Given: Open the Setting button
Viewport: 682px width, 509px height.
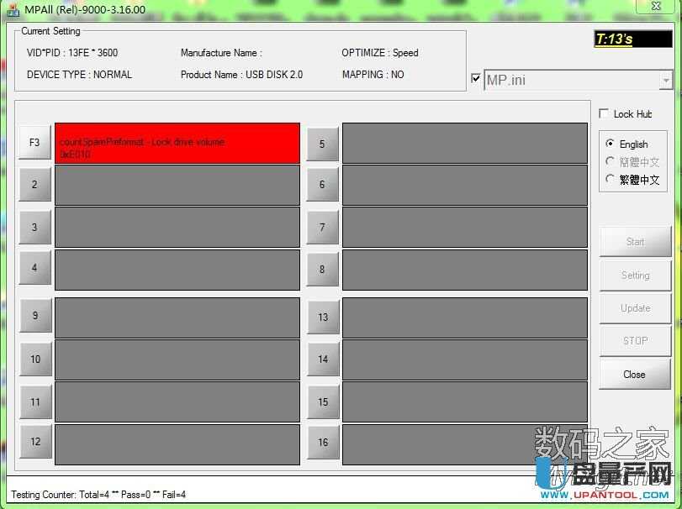Looking at the screenshot, I should [x=635, y=275].
